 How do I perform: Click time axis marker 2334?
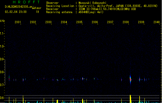pyautogui.click(x=64, y=22)
